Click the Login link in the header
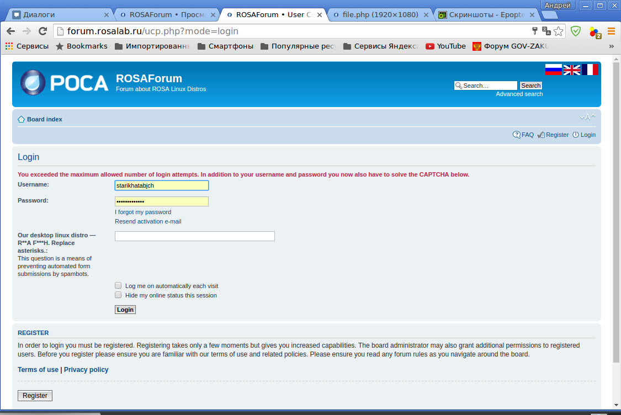Screen dimensions: 621x415 588,135
